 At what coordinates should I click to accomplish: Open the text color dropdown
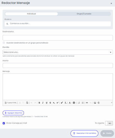(70, 103)
